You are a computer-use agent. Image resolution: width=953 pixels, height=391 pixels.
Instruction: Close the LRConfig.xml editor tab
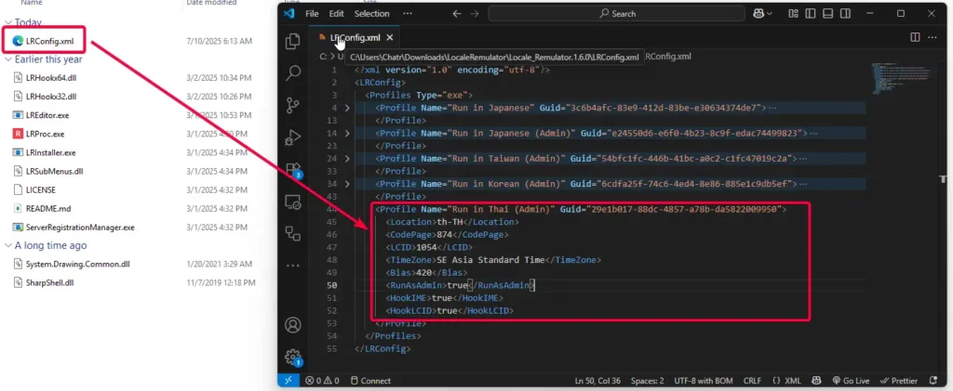[390, 37]
